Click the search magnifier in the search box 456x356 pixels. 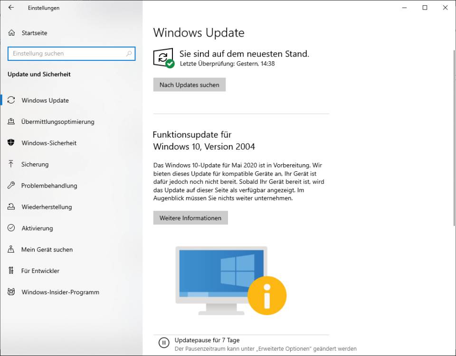129,54
